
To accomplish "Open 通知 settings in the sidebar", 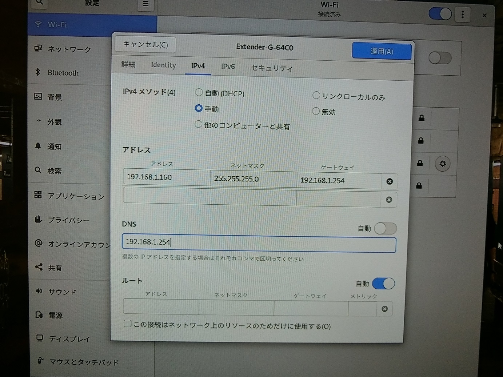I will 69,146.
